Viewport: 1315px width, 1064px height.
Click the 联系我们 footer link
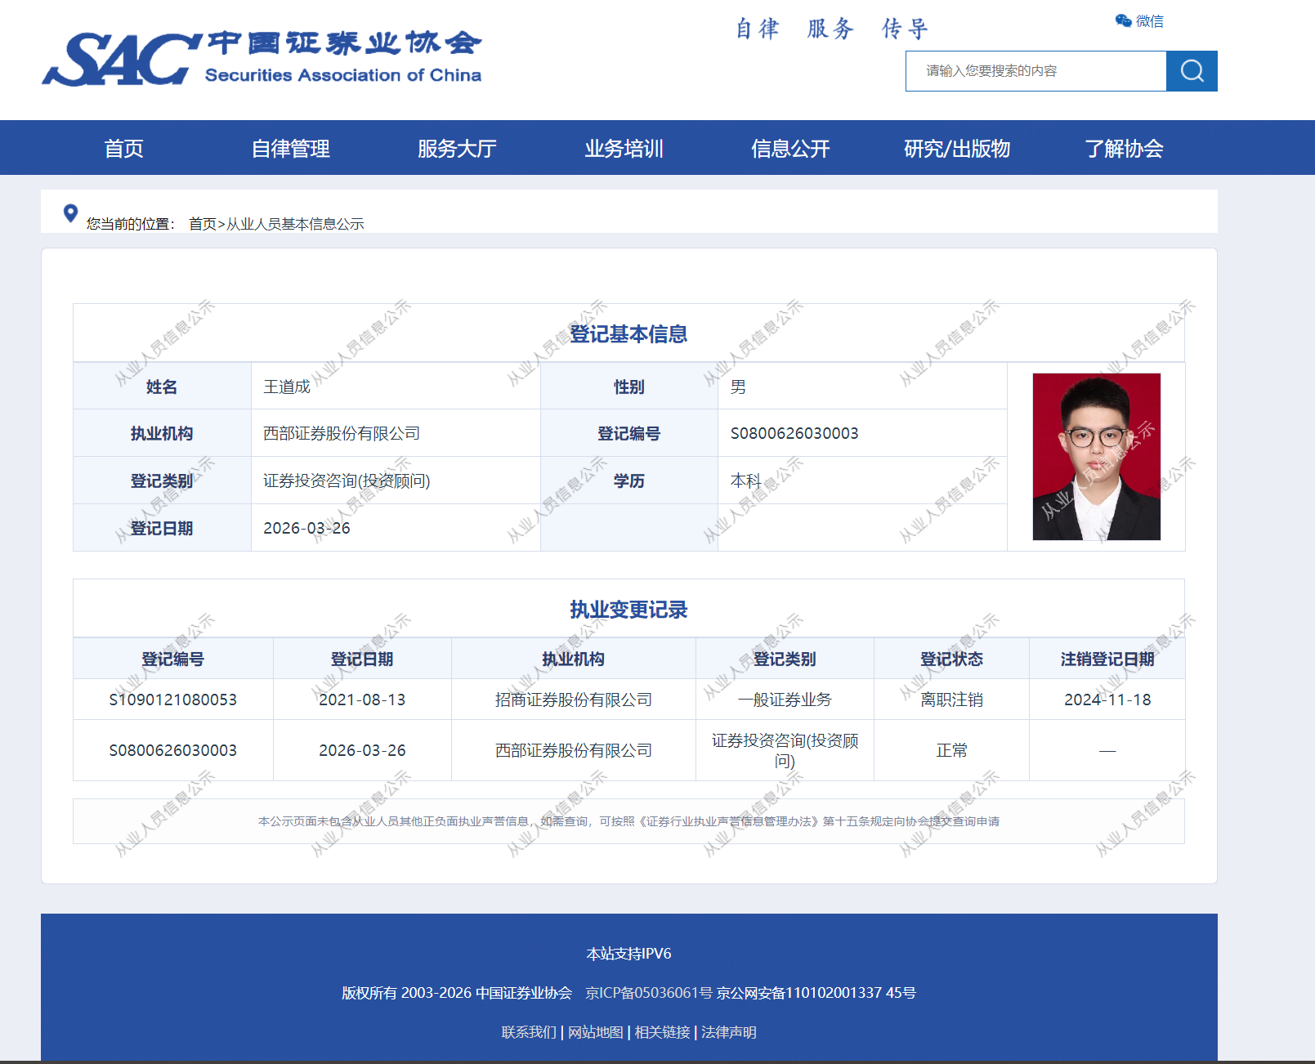[529, 1032]
